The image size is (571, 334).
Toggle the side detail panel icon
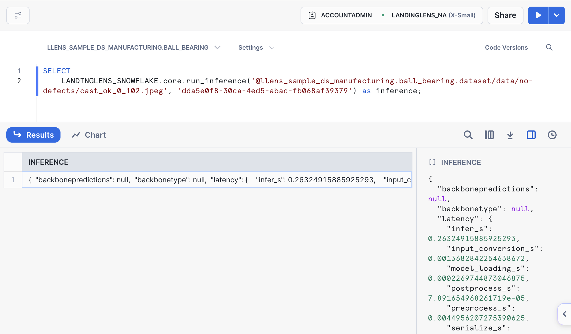coord(531,135)
